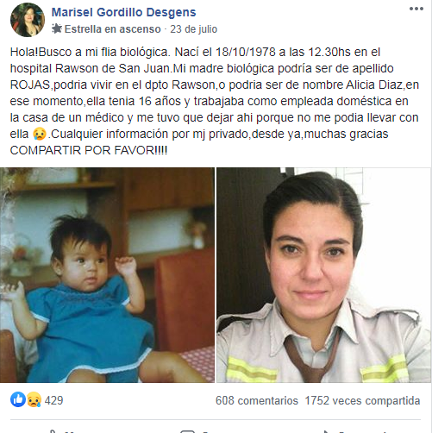Click the COMPARTIR POR FAVOR line of text
Screen dimensions: 432x433
(x=89, y=150)
